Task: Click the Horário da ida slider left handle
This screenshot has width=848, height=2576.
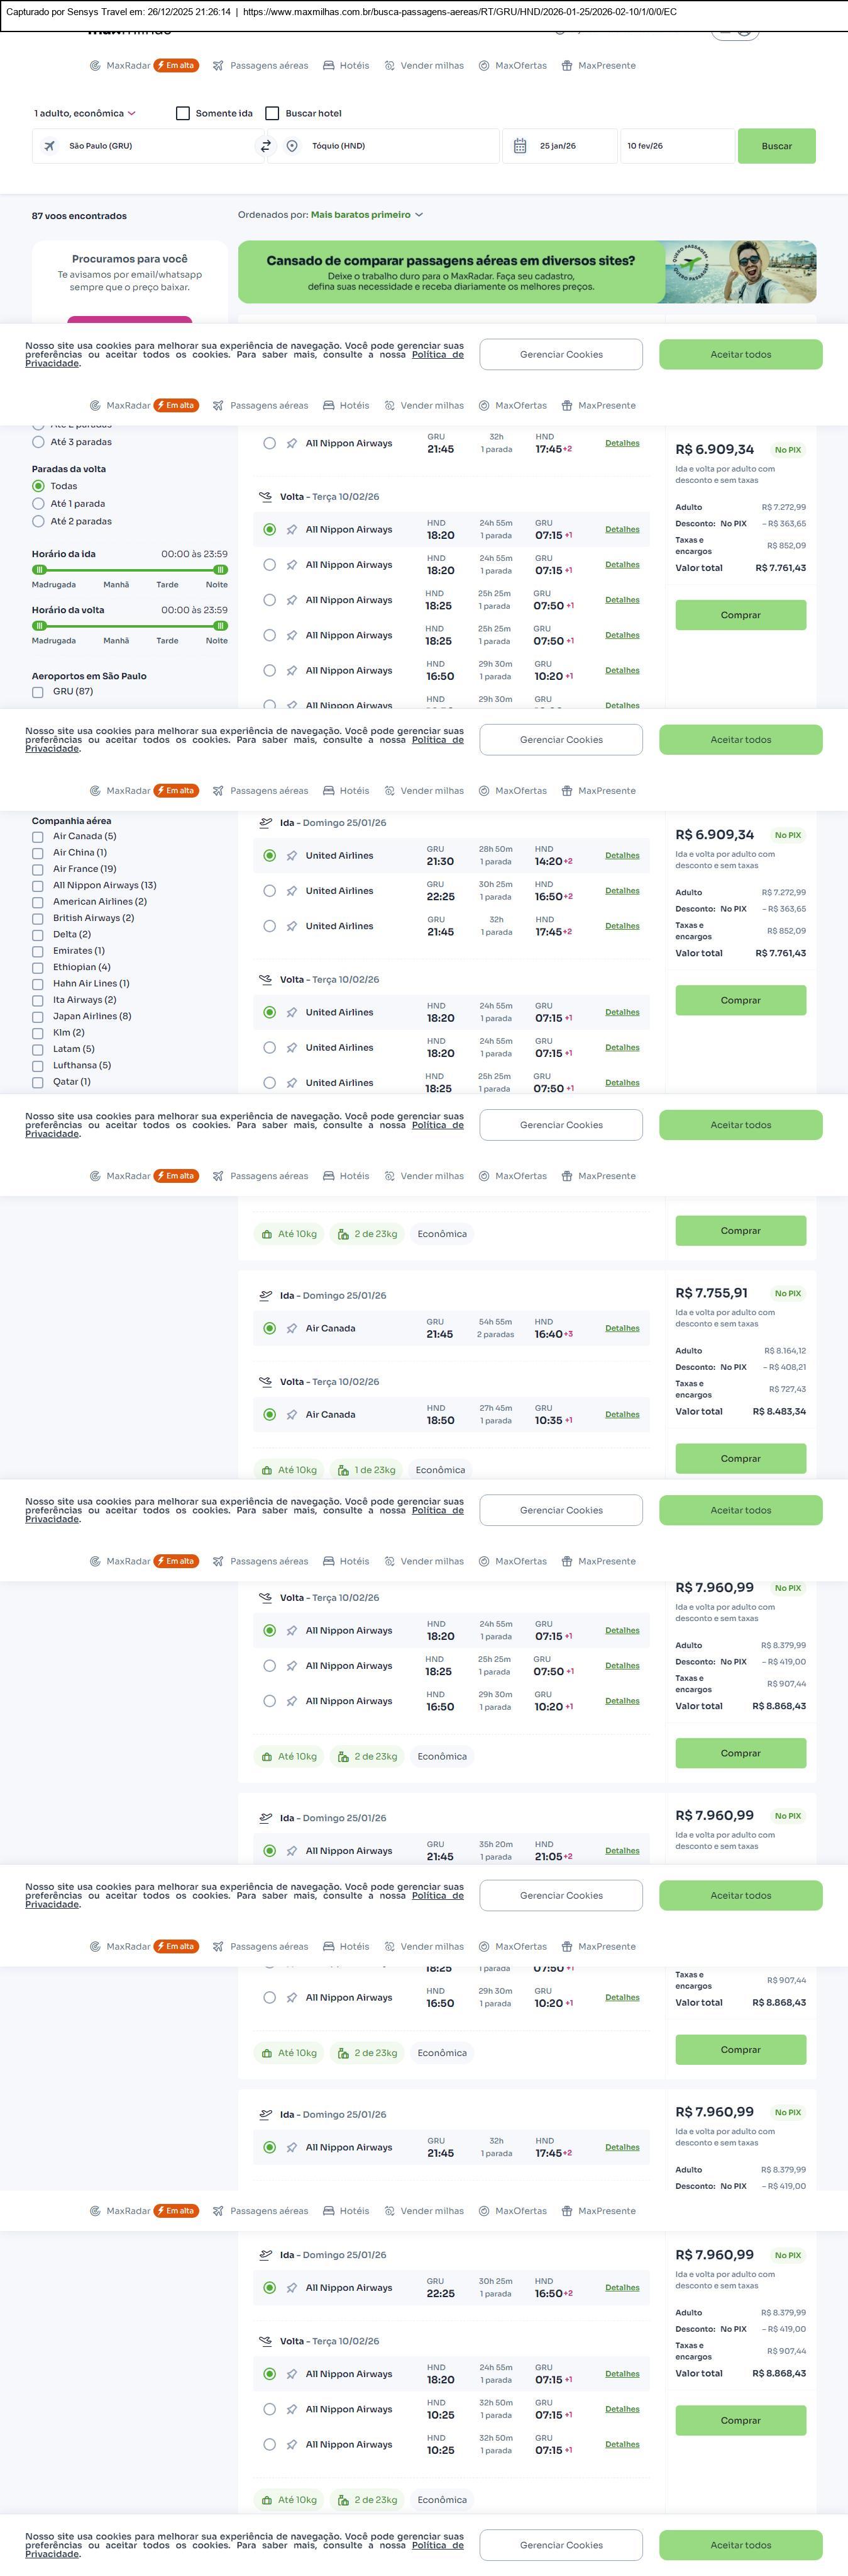Action: point(39,569)
